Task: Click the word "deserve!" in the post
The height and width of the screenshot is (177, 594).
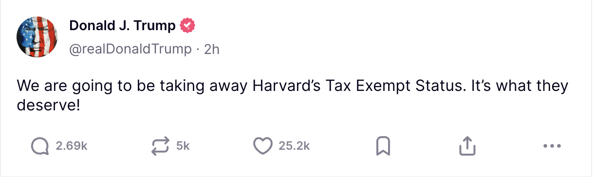Action: [x=48, y=105]
